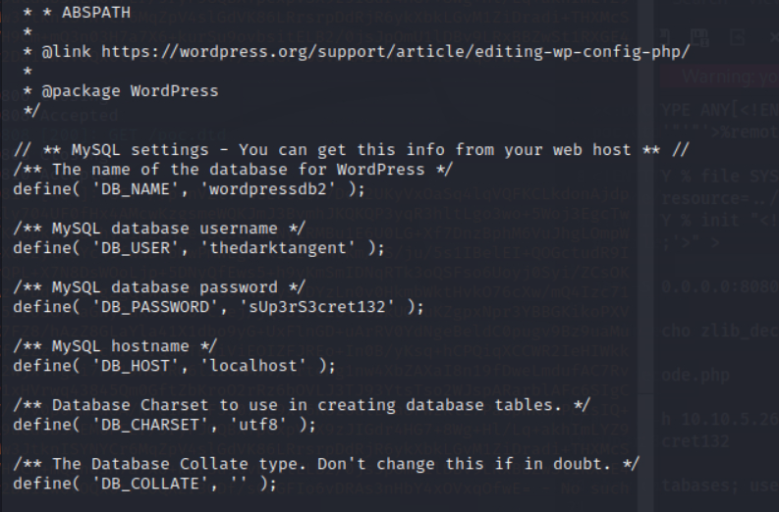Click the 'DB_NAME' constant name
The height and width of the screenshot is (512, 779).
tap(136, 189)
